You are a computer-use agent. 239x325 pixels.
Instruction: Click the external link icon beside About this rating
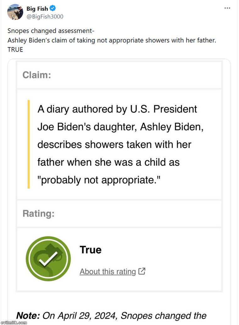tap(142, 271)
